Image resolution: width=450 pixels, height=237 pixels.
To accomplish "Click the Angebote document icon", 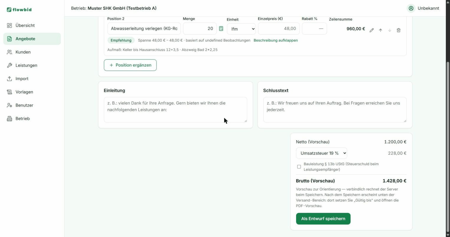I will 9,39.
